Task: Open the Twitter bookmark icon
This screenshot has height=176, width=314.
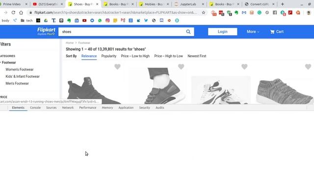Action: pos(146,21)
